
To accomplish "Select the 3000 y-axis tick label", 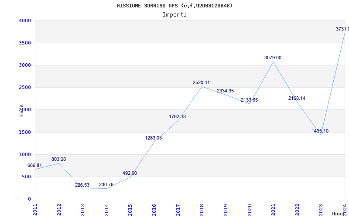I will tap(25, 65).
